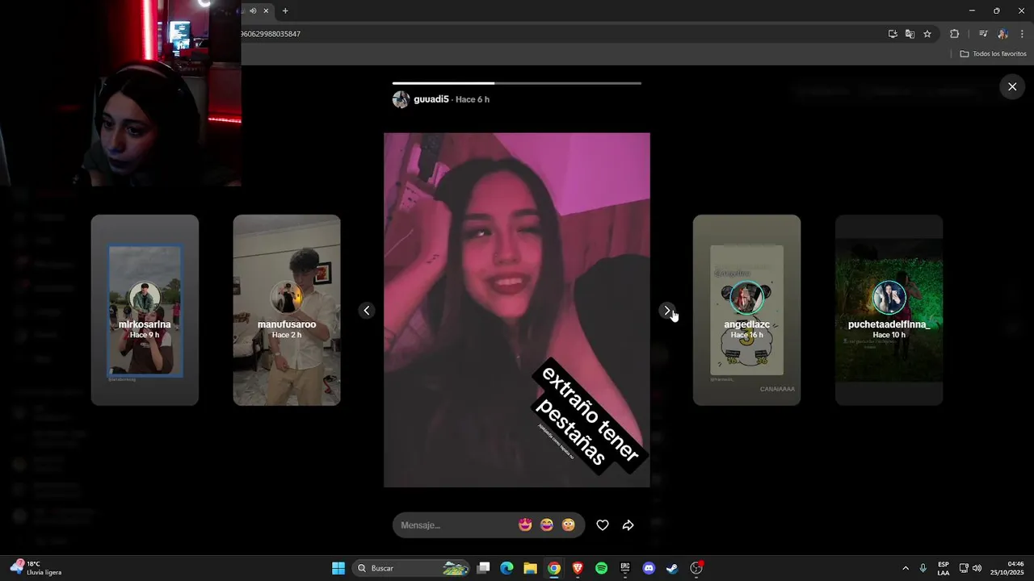Open Spotify from taskbar
This screenshot has width=1034, height=581.
coord(601,568)
